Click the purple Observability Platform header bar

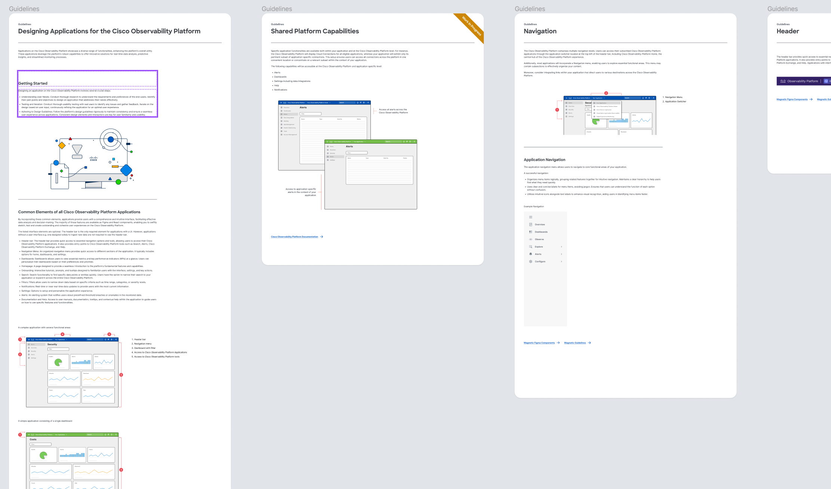click(804, 81)
